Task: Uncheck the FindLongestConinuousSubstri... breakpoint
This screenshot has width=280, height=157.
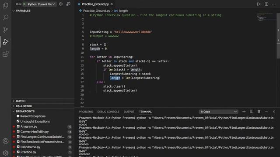Action: click(x=18, y=137)
